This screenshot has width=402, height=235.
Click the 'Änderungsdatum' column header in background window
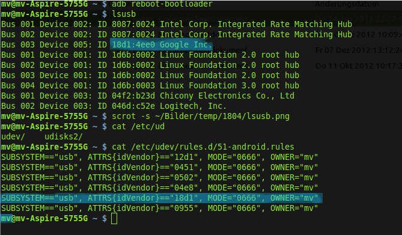point(347,4)
